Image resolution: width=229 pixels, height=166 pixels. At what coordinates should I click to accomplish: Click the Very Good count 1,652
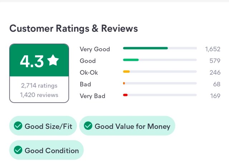pyautogui.click(x=213, y=49)
